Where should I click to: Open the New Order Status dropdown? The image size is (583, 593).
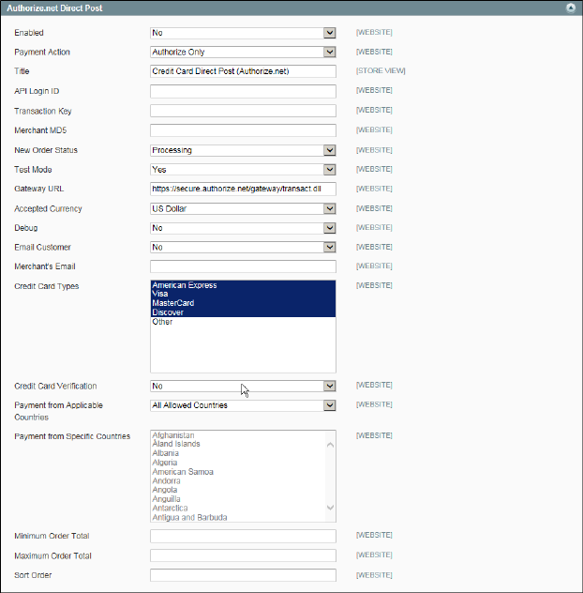pos(243,150)
